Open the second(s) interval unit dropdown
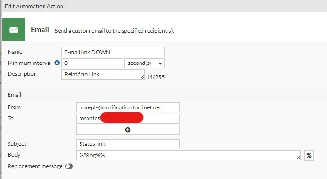 144,63
